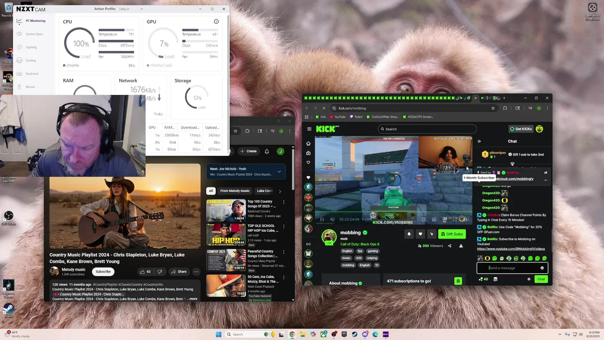Open Kick hamburger sidebar menu

point(309,129)
